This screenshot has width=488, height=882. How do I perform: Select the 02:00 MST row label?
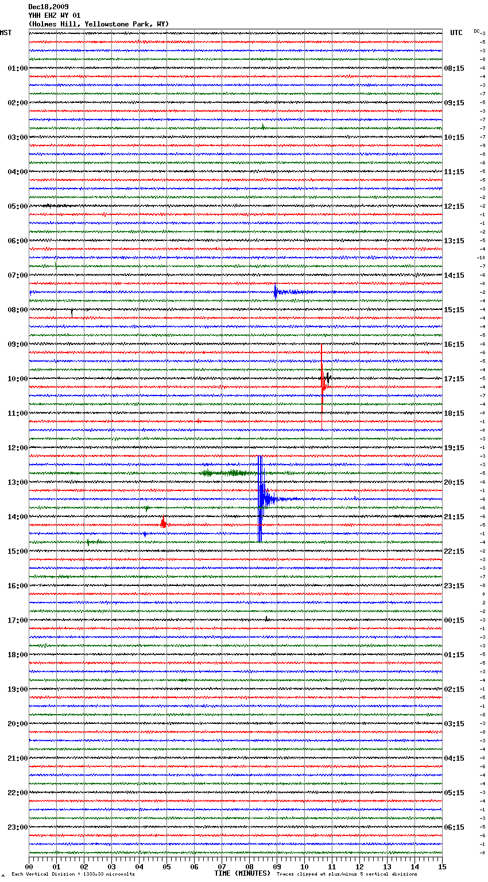coord(18,103)
